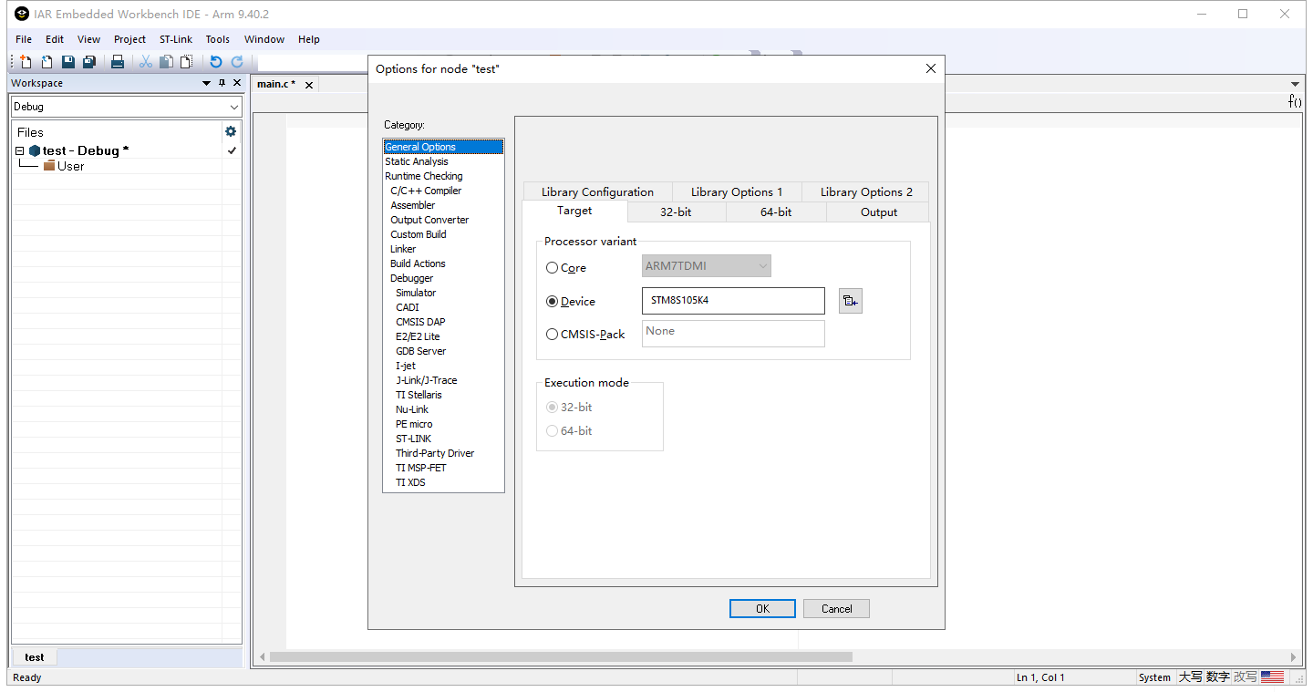This screenshot has width=1313, height=692.
Task: Select the Core radio button
Action: point(552,268)
